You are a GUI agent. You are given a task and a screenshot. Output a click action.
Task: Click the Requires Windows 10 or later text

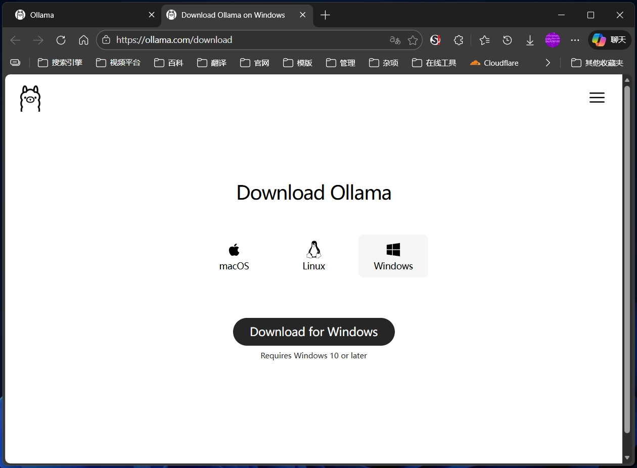314,356
